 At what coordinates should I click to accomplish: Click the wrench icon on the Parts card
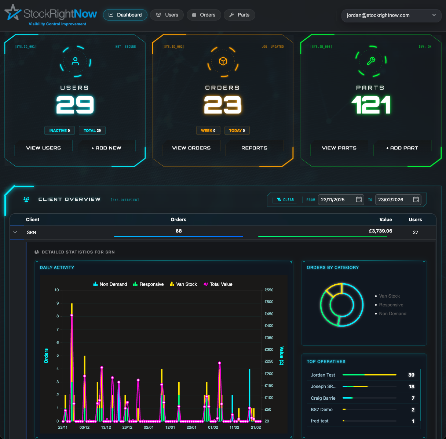[371, 62]
